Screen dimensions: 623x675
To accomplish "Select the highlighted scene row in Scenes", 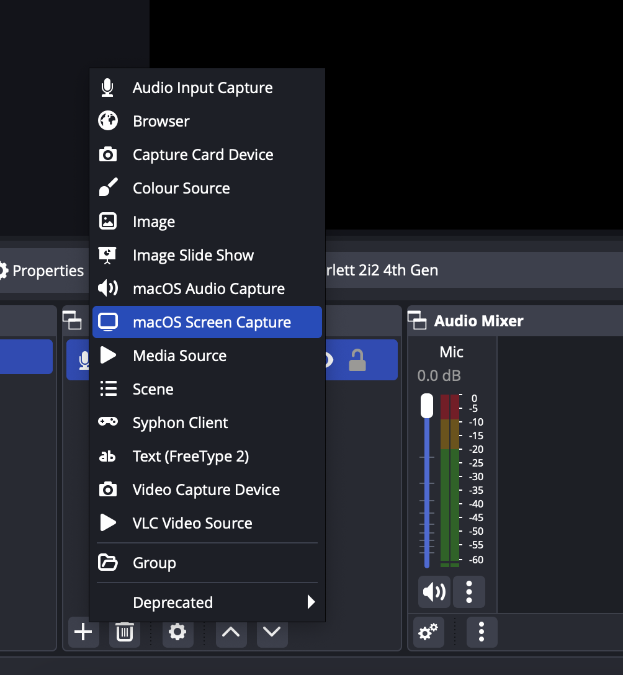I will pos(26,357).
